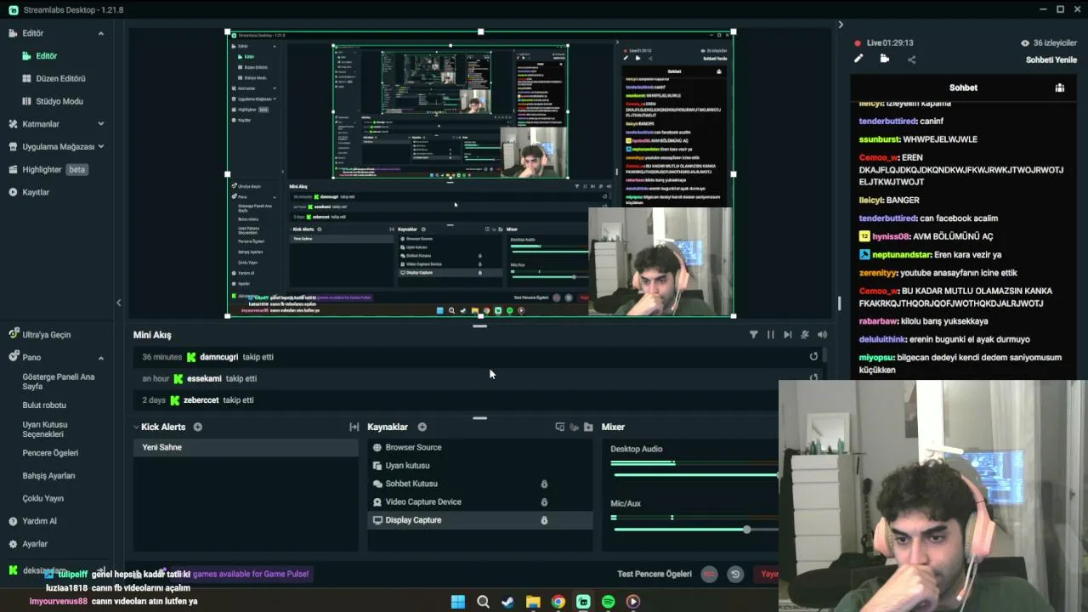Open Bahşiş Ayarları page
Screen dimensions: 1088x612
click(48, 476)
